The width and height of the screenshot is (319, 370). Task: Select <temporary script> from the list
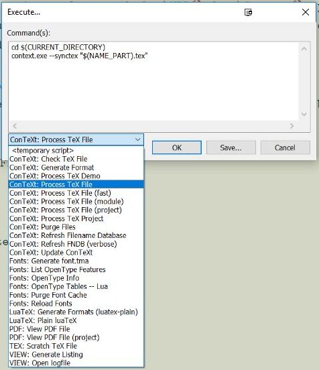tap(76, 151)
